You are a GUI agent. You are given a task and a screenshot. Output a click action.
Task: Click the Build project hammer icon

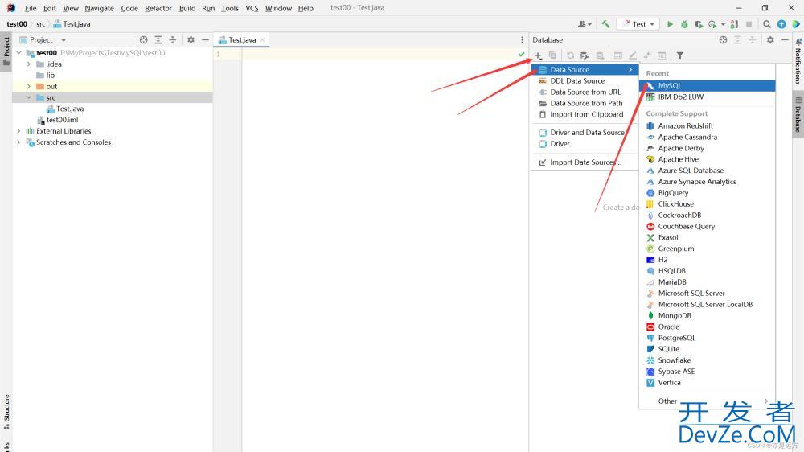[x=605, y=24]
